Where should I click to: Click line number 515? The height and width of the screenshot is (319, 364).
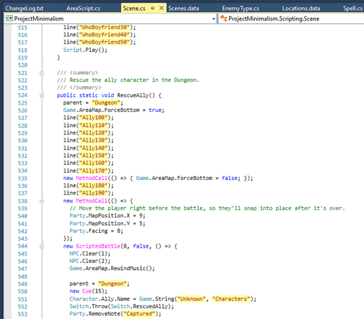pyautogui.click(x=23, y=28)
